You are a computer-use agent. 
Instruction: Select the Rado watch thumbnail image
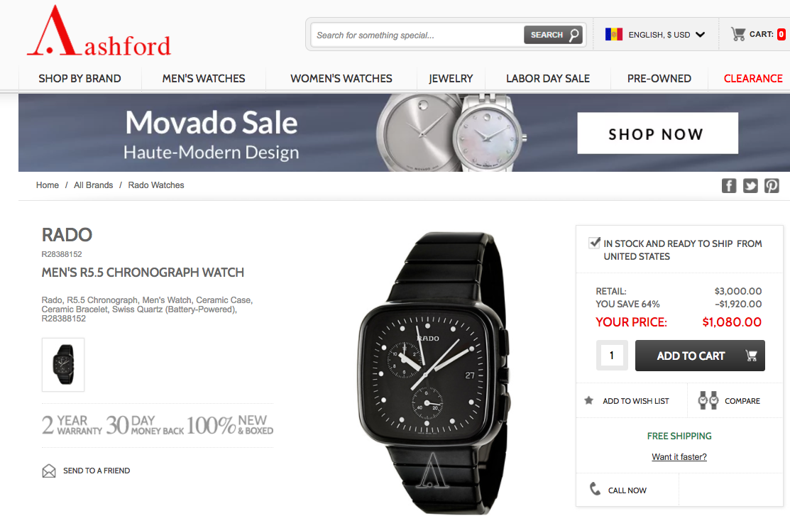pos(63,364)
